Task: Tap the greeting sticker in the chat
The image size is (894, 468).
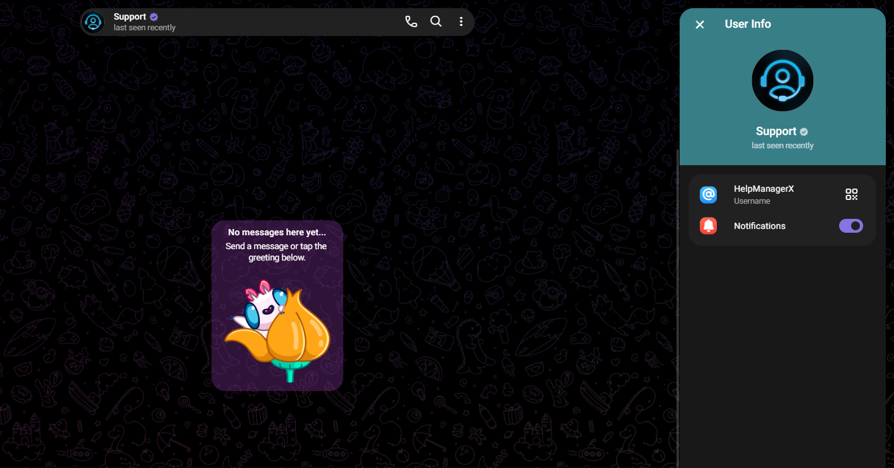Action: pos(277,331)
